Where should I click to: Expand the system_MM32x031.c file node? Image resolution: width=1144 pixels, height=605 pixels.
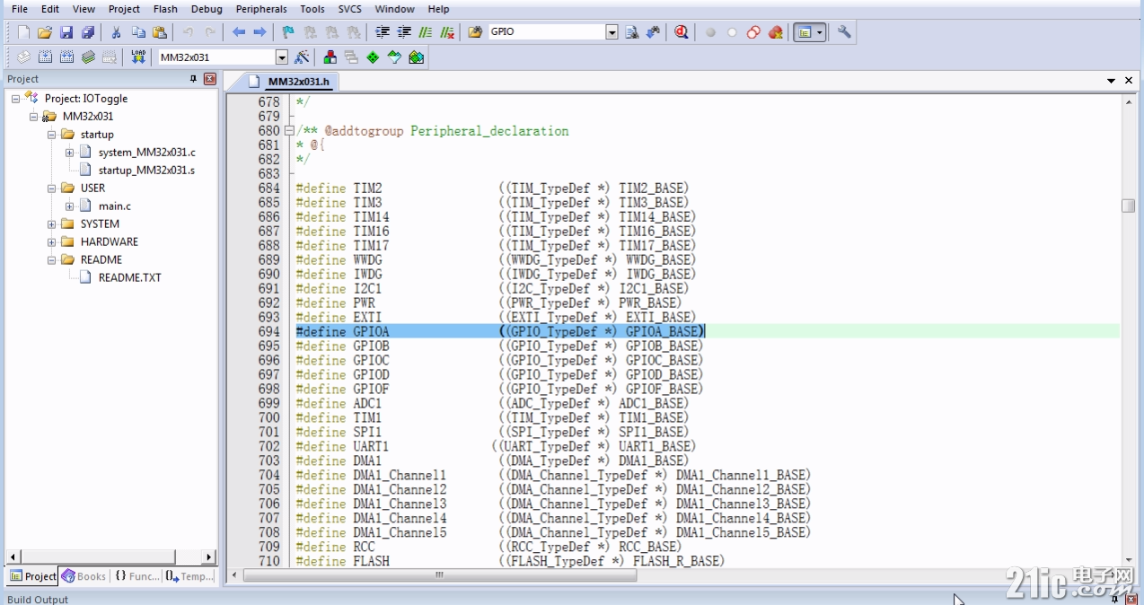pyautogui.click(x=69, y=153)
